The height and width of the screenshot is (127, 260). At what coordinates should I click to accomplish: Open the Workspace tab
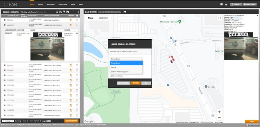[51, 4]
